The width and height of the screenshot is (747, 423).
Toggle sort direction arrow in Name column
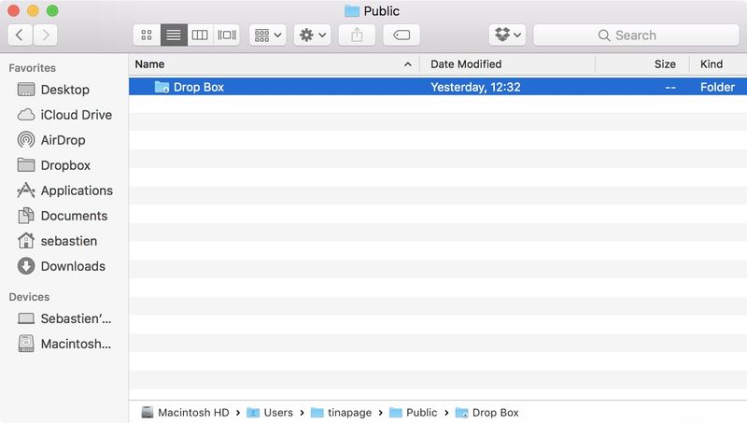click(408, 64)
